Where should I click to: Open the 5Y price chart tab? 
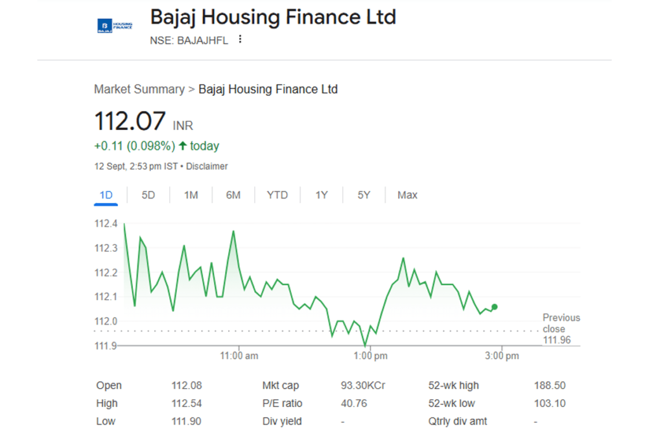point(363,195)
